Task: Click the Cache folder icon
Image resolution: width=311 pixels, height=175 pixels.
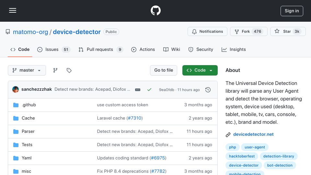Action: pos(16,118)
